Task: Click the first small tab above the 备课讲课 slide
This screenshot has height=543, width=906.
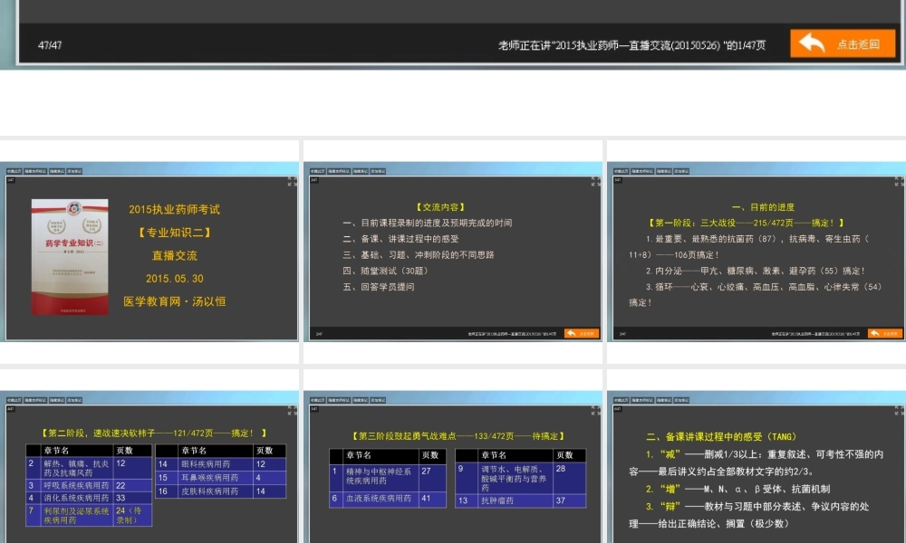Action: point(621,400)
